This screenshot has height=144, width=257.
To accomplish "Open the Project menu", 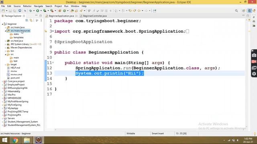I will point(58,6).
